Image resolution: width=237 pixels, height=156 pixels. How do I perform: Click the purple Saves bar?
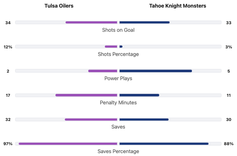point(91,120)
